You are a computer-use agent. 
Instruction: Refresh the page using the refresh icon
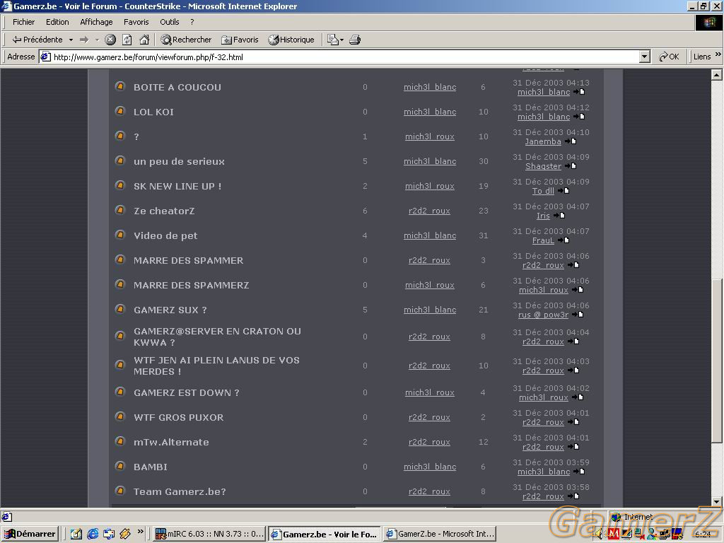(x=127, y=40)
